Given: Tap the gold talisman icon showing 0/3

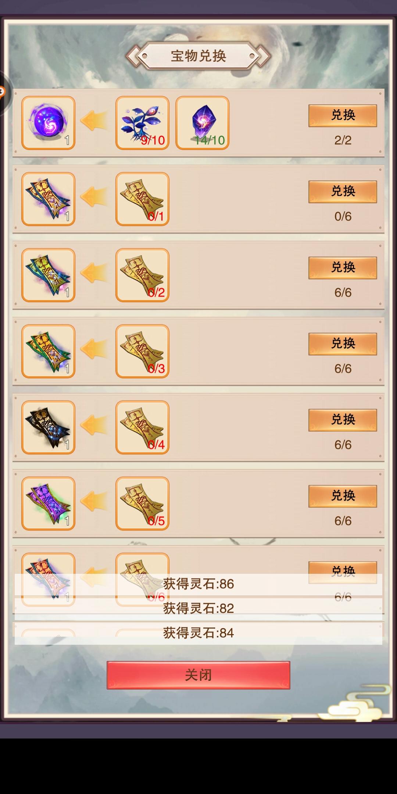Looking at the screenshot, I should click(x=142, y=351).
